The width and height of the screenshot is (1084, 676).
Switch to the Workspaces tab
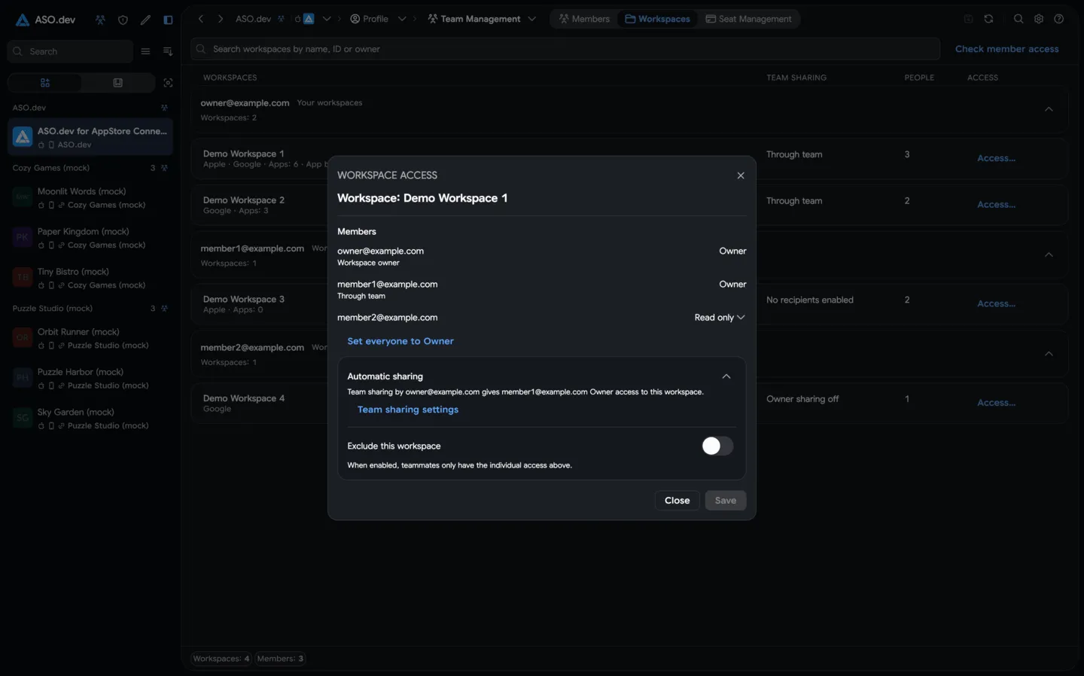click(x=657, y=19)
